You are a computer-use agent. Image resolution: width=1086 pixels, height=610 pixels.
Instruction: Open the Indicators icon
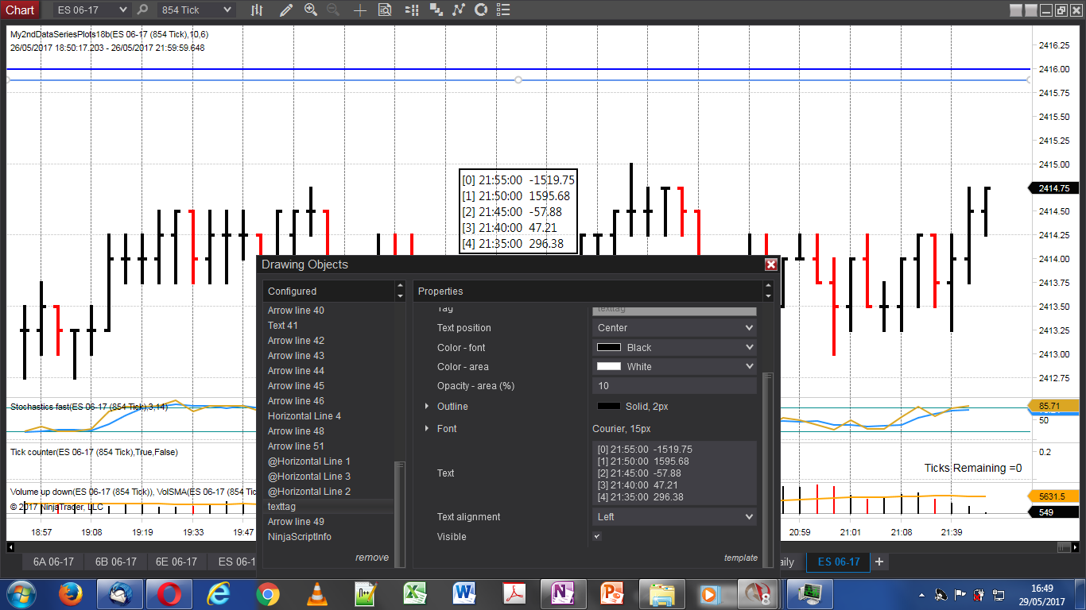[x=458, y=10]
